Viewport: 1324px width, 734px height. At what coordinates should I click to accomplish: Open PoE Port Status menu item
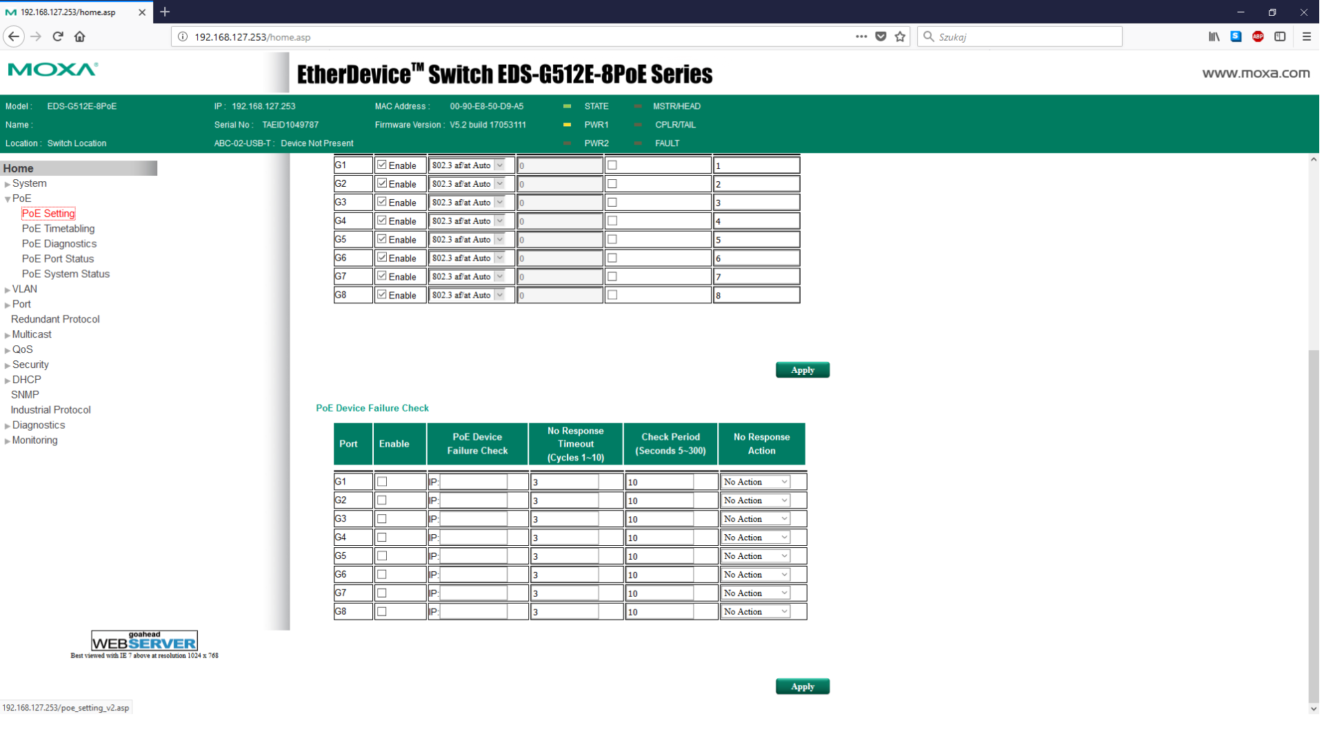[x=58, y=259]
